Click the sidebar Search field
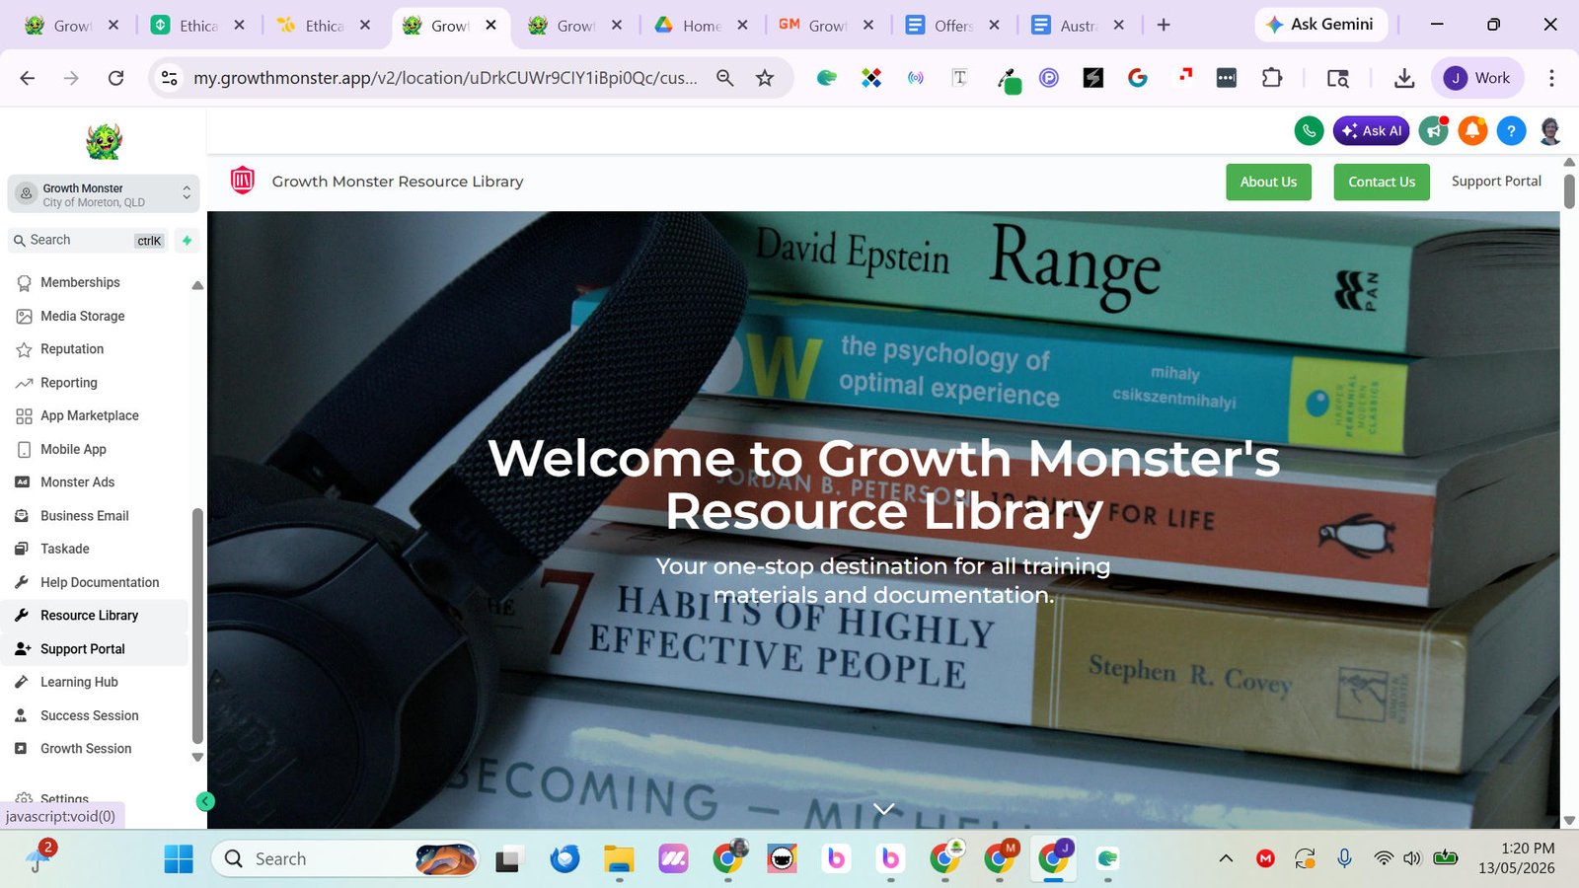The width and height of the screenshot is (1579, 888). coord(89,240)
